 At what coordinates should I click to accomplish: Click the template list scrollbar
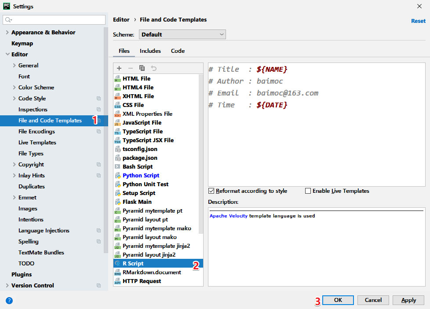pos(201,154)
